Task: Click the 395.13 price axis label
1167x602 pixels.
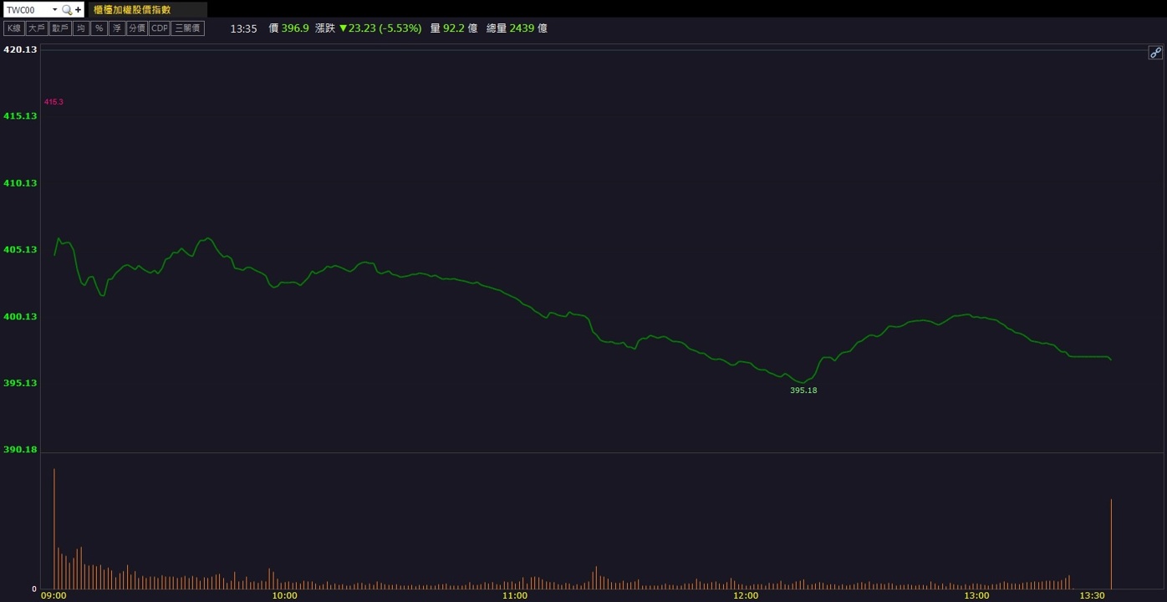Action: 21,383
